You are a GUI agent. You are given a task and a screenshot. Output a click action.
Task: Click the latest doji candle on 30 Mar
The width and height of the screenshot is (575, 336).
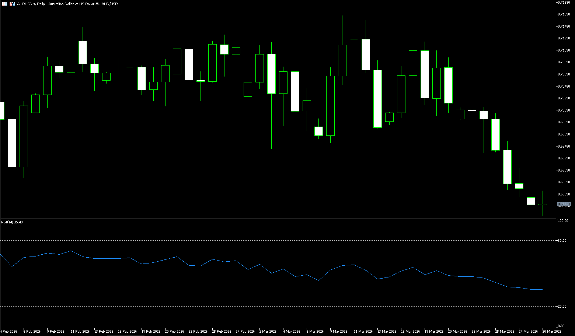pos(543,204)
